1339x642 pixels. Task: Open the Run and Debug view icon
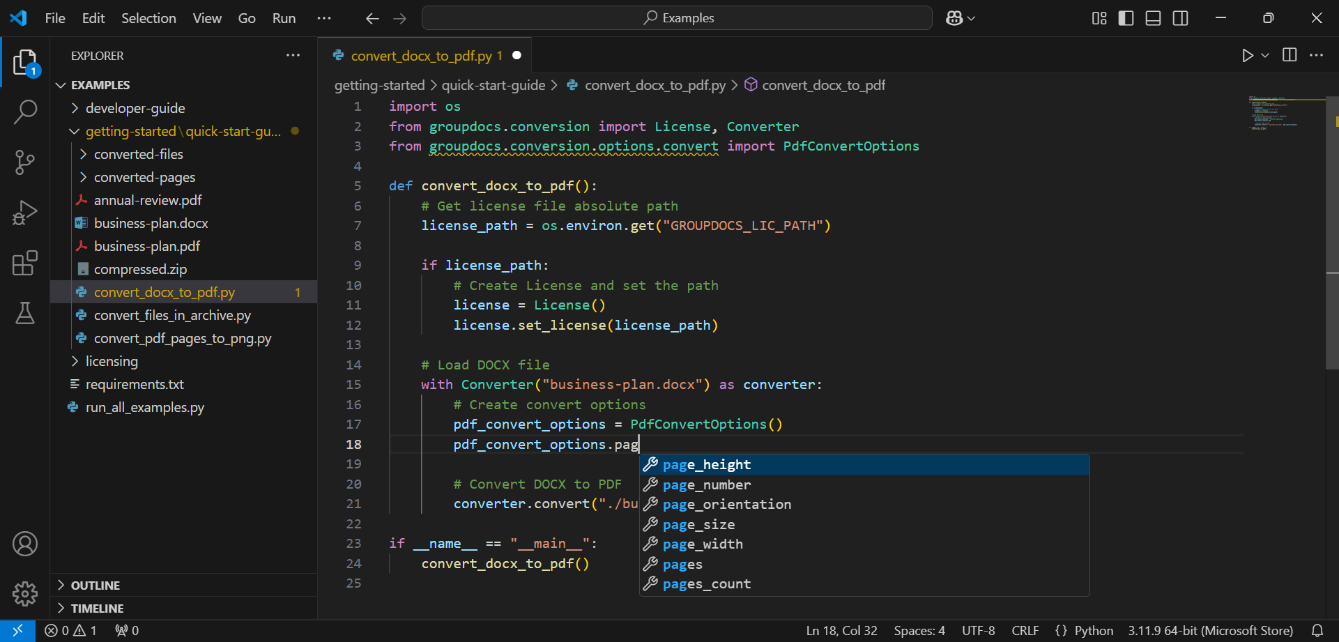point(25,213)
